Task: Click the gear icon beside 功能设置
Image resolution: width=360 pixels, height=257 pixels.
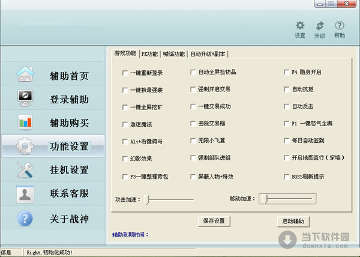Action: pos(25,145)
